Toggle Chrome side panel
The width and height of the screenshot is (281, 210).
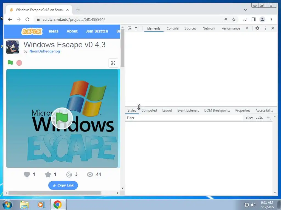click(x=253, y=19)
